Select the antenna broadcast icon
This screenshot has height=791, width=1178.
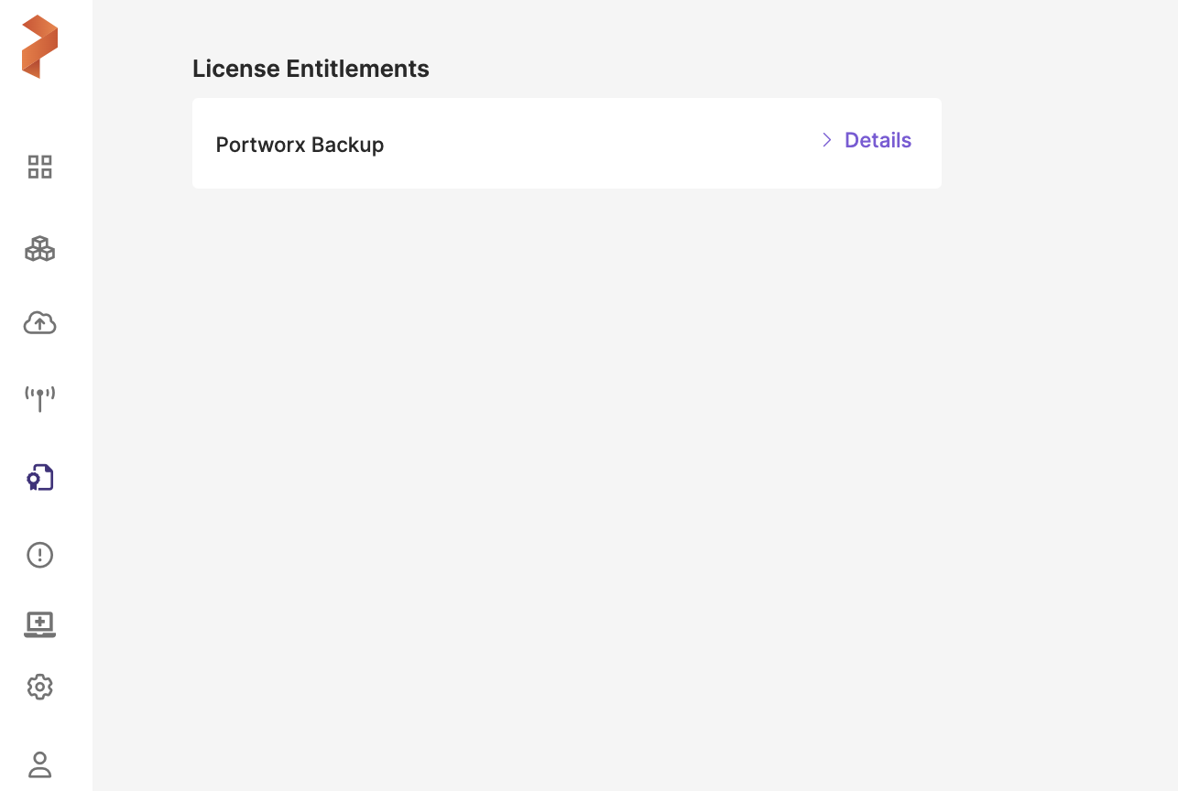pos(40,398)
